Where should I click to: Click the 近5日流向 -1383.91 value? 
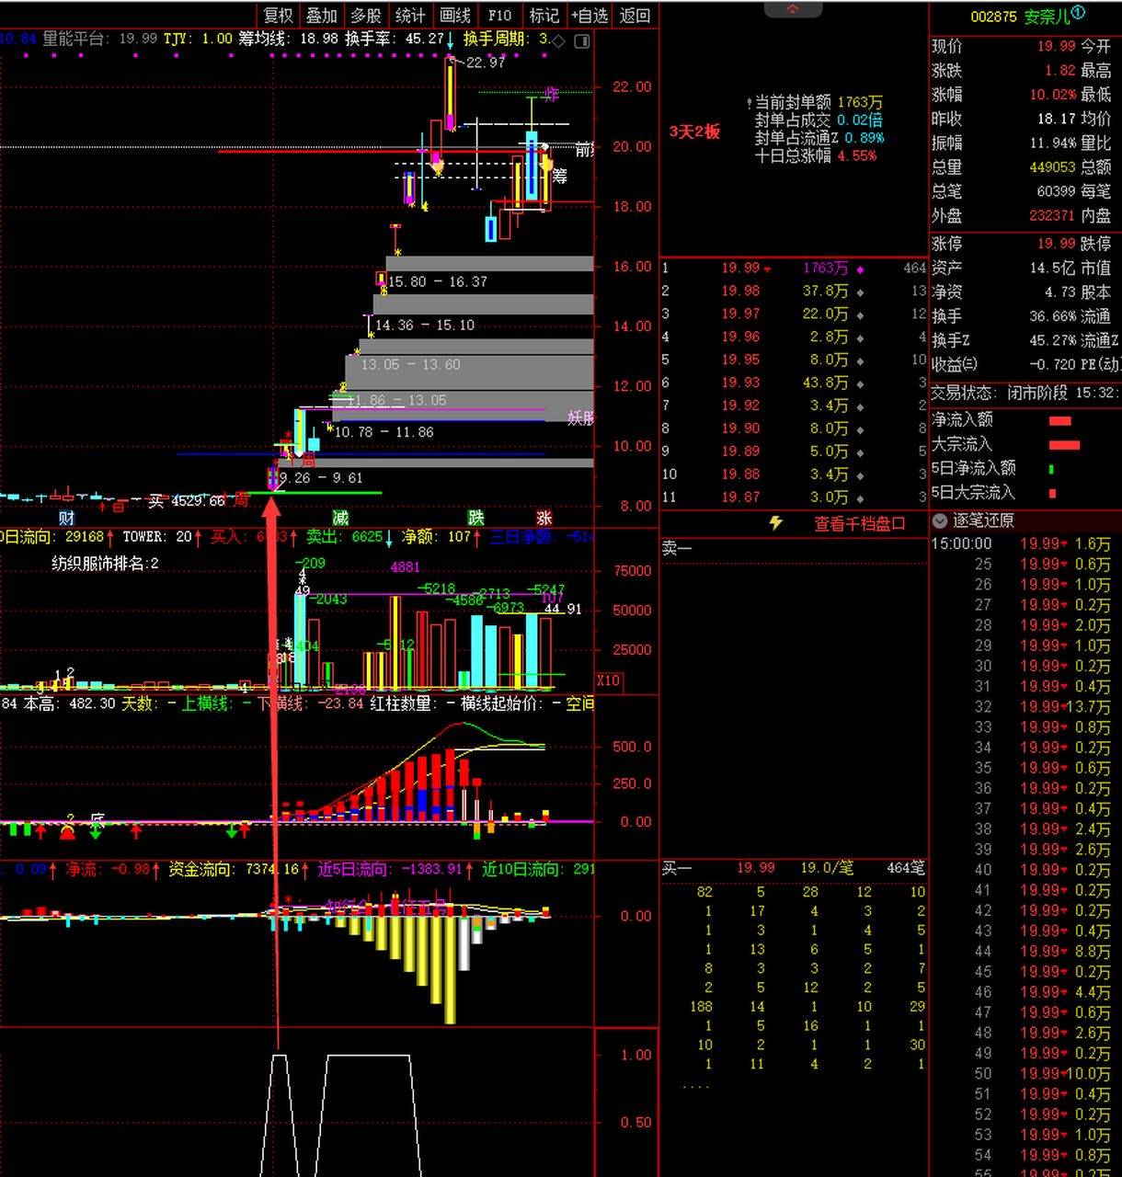(393, 868)
